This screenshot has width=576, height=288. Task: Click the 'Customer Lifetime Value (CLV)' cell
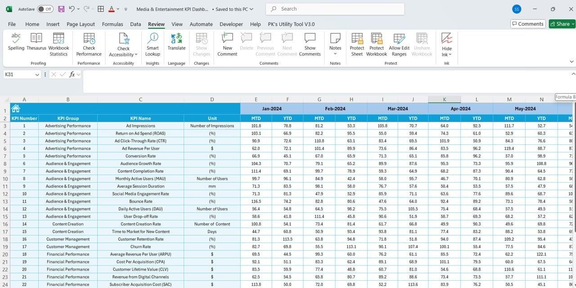pos(140,269)
